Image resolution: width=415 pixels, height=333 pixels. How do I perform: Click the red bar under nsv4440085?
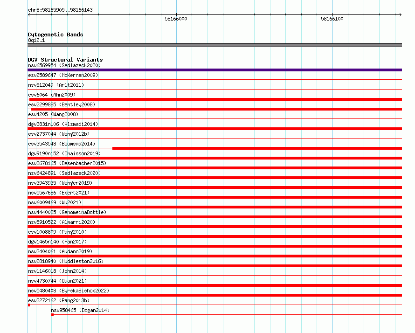coord(214,217)
